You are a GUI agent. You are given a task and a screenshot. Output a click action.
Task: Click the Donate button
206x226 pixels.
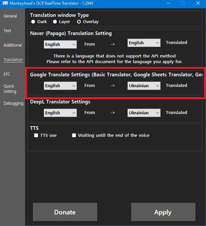pos(65,212)
